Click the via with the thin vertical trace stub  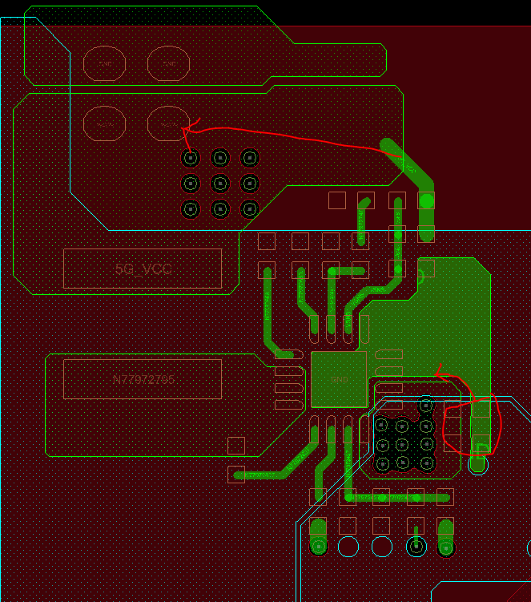[x=416, y=547]
